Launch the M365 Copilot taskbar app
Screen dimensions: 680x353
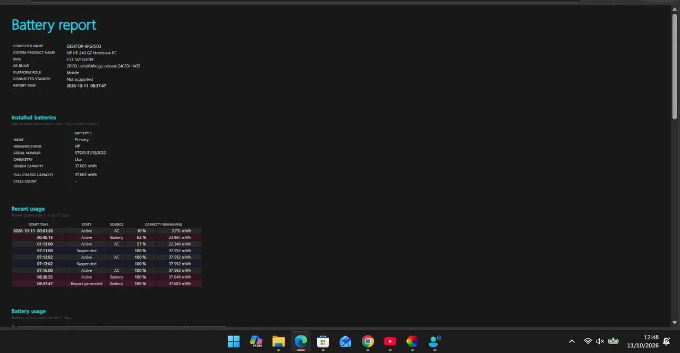click(256, 341)
